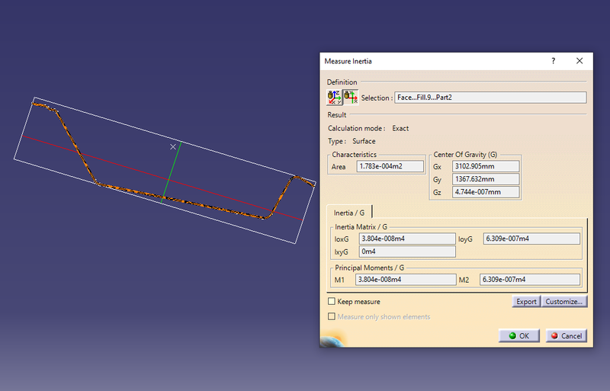Close the Measure Inertia dialog

coord(579,61)
